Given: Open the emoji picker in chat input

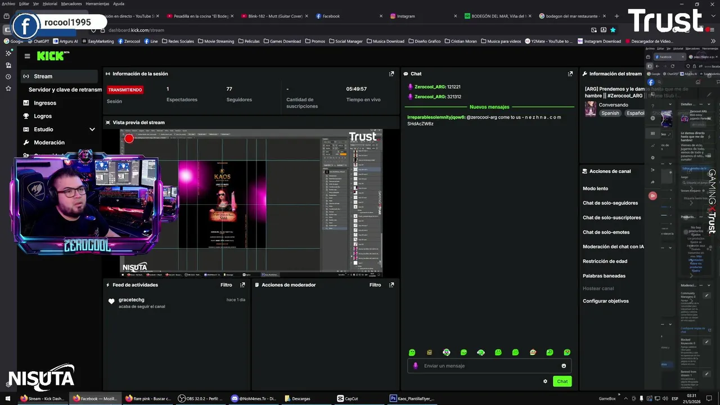Looking at the screenshot, I should (x=564, y=366).
